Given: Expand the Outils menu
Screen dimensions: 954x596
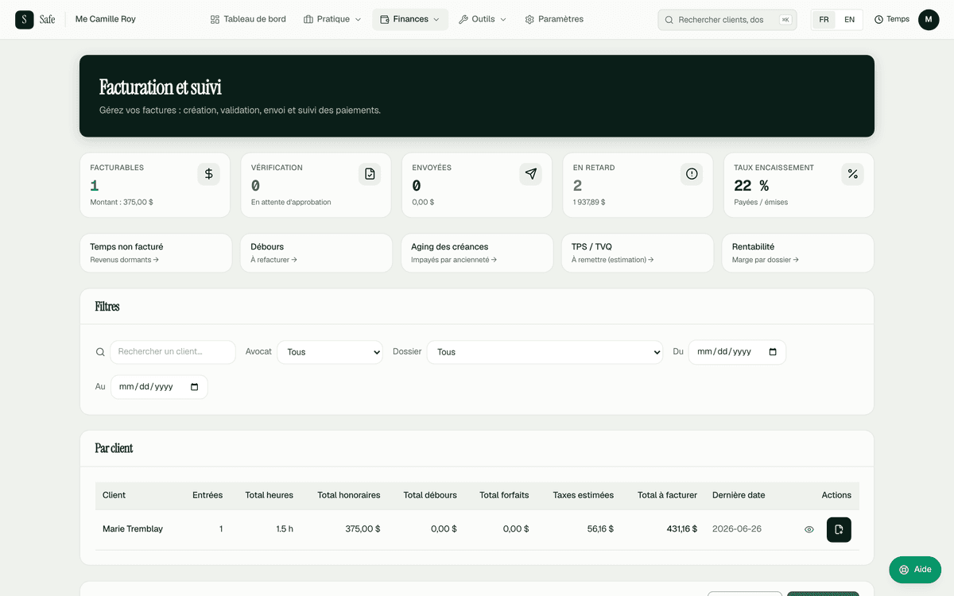Looking at the screenshot, I should [x=483, y=19].
